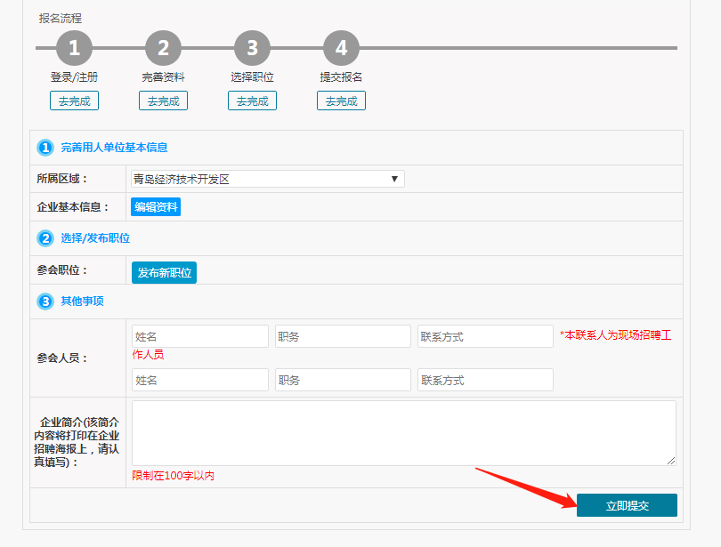
Task: Click the step 1 circle for 登录/注册
Action: [x=74, y=48]
